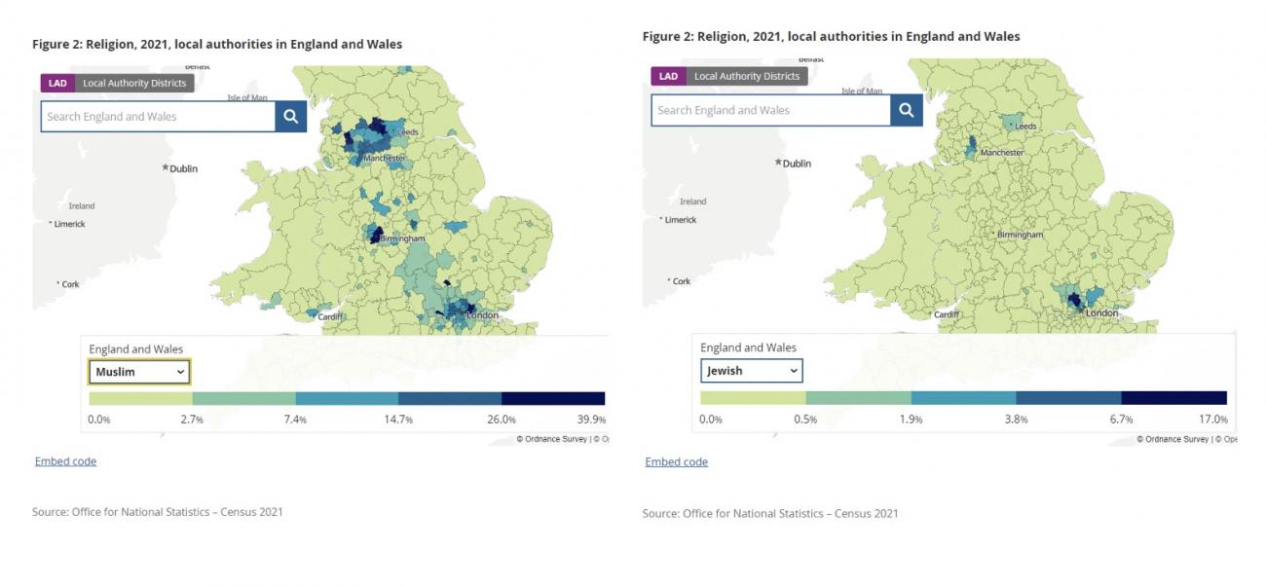Click the left map's search input field
1266x586 pixels.
click(x=158, y=117)
